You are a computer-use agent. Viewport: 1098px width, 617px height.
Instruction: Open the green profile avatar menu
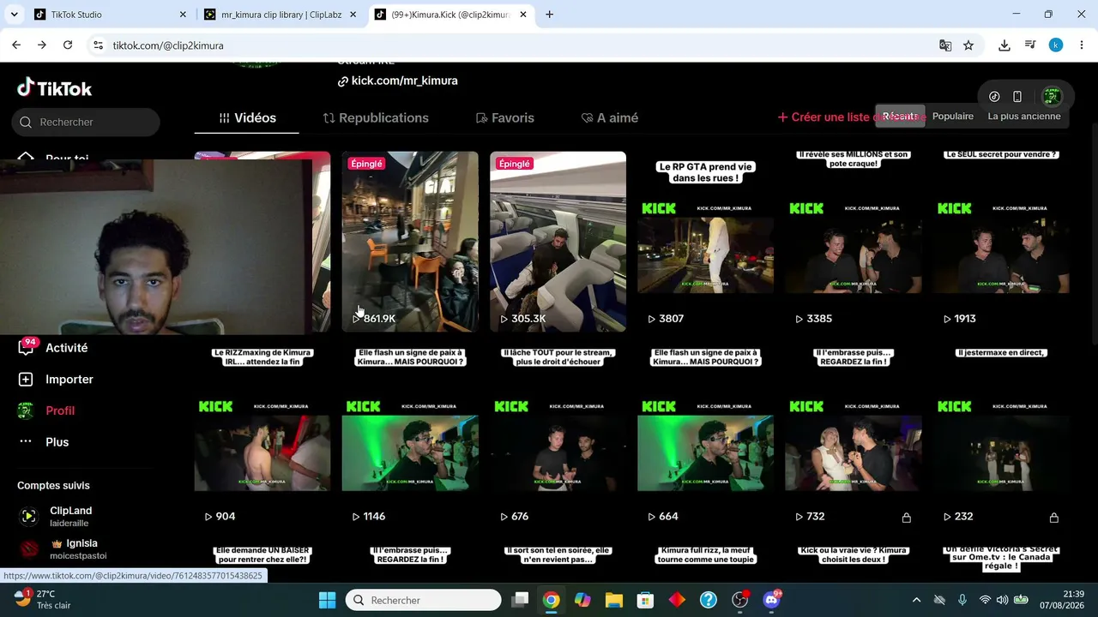pyautogui.click(x=1052, y=97)
